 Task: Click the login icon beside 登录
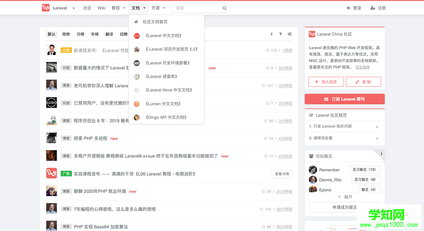tap(349, 8)
